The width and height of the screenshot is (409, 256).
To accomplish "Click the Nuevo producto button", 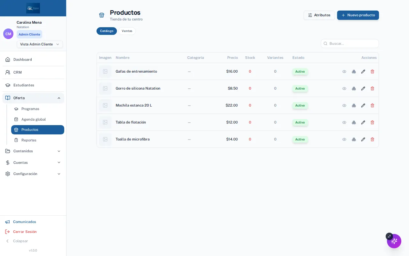I will coord(358,15).
